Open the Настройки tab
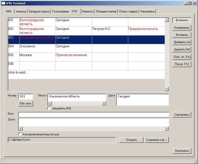Screen dimensions: 198x164 pyautogui.click(x=147, y=11)
